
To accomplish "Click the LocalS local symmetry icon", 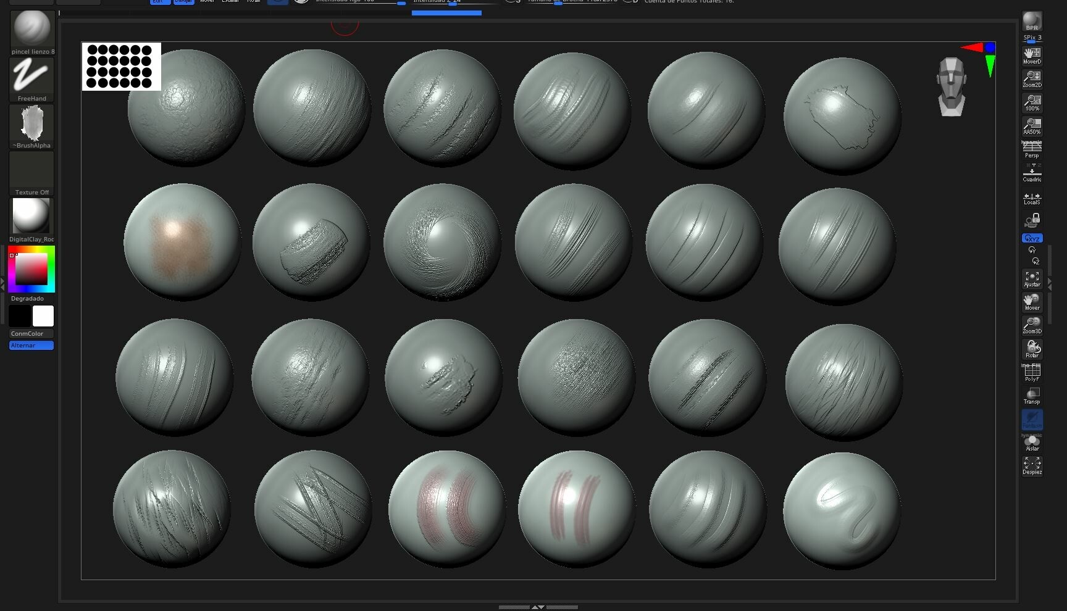I will [x=1032, y=196].
